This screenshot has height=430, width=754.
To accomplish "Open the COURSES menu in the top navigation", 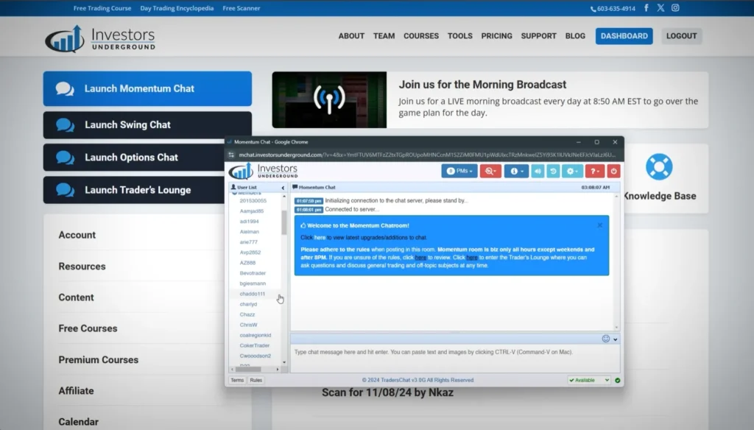I will click(x=420, y=35).
